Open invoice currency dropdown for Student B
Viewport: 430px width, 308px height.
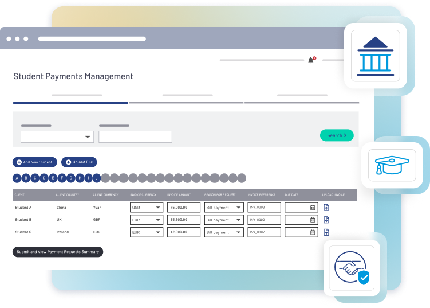pyautogui.click(x=147, y=220)
